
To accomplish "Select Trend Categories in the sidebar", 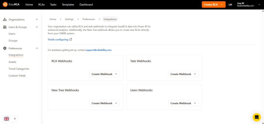I will click(x=19, y=69).
